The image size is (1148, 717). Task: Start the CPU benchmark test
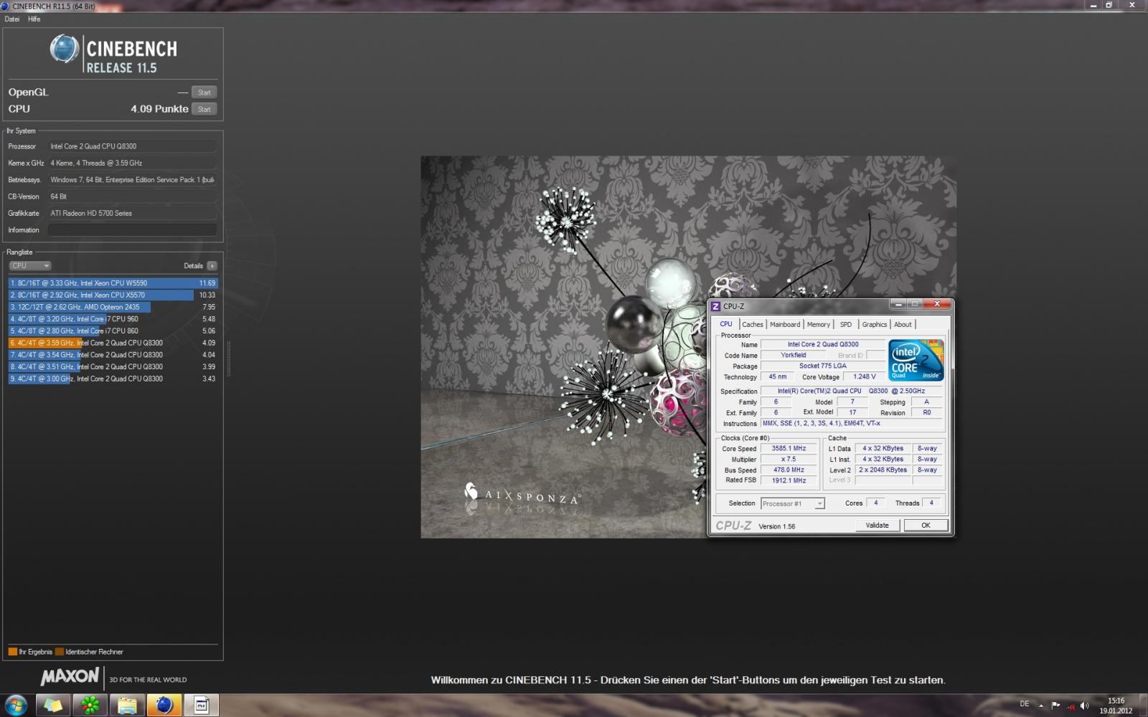click(x=204, y=109)
